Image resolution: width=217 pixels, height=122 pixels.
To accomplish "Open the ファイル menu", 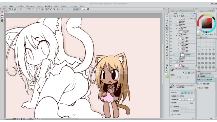I will (x=4, y=6).
